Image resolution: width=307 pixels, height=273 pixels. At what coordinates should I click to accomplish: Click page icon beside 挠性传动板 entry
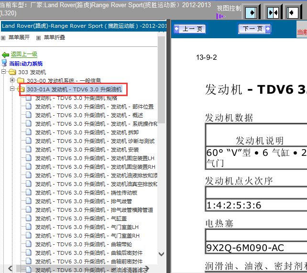(29, 192)
